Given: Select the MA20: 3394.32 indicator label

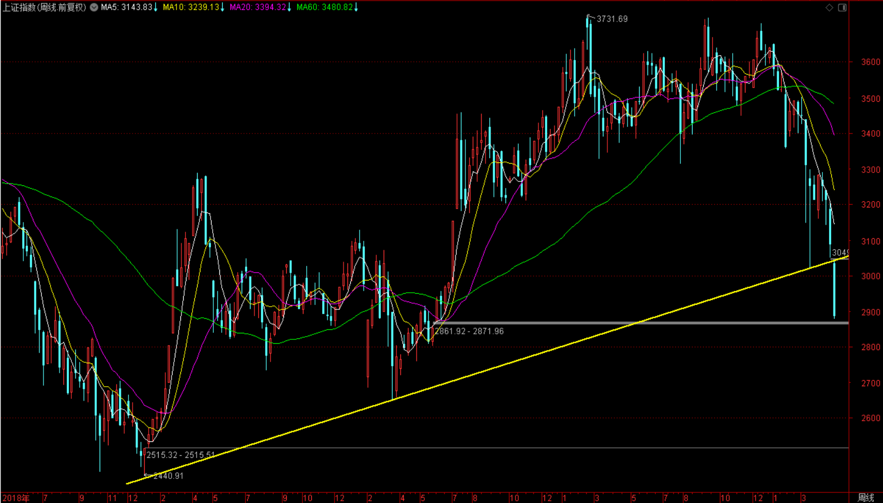Looking at the screenshot, I should pyautogui.click(x=258, y=7).
